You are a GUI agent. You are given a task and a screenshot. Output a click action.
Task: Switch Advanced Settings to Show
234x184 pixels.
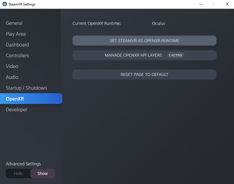pos(43,173)
